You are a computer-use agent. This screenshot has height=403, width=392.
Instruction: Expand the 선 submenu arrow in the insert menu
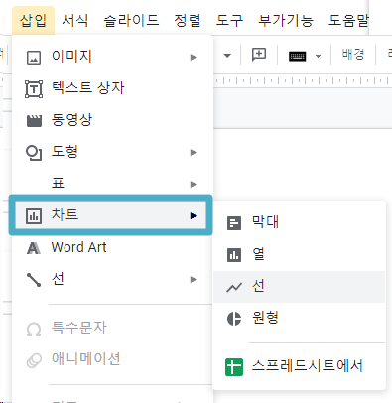click(x=194, y=280)
